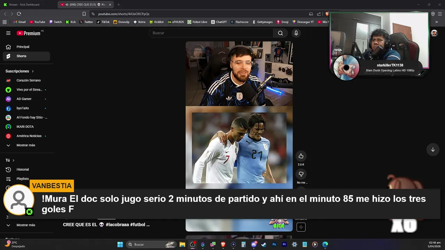Open the Twitter bookmark

pyautogui.click(x=86, y=22)
